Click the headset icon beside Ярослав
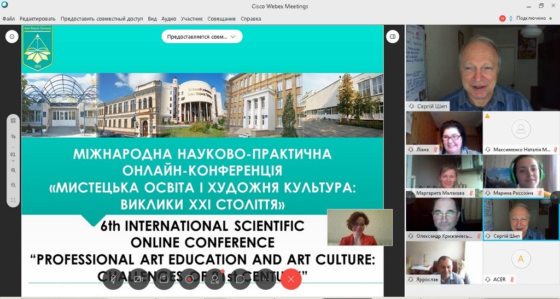 point(411,279)
